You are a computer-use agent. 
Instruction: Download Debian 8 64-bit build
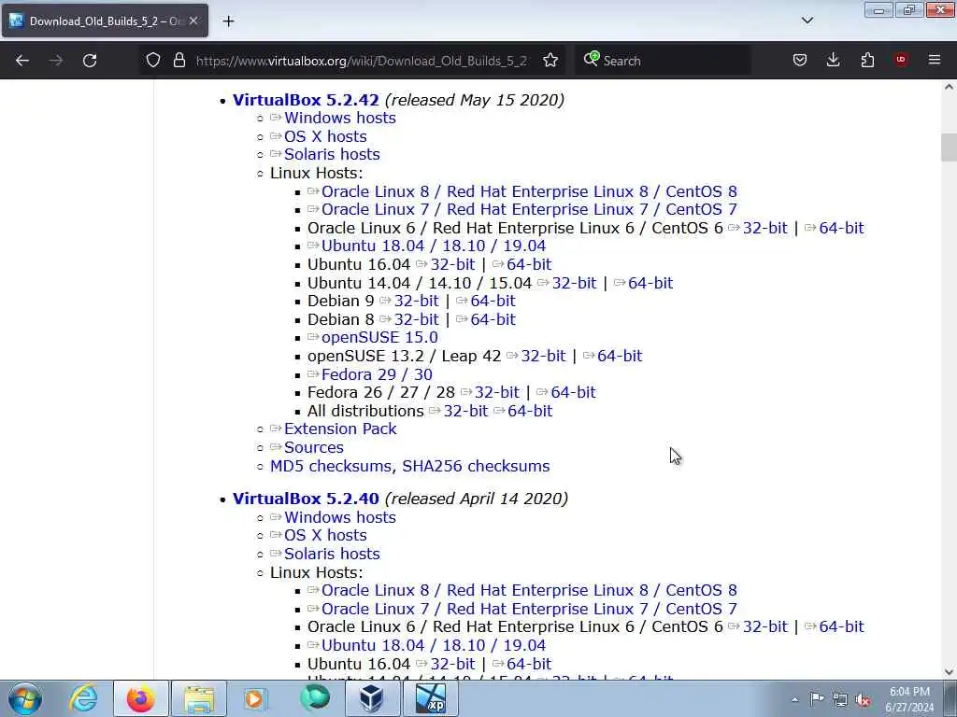coord(493,319)
